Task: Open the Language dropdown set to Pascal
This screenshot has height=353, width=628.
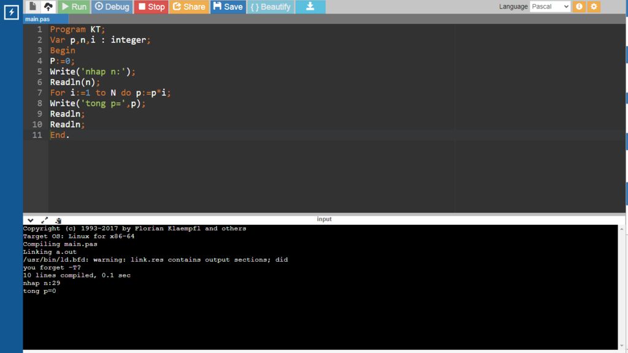Action: point(550,6)
